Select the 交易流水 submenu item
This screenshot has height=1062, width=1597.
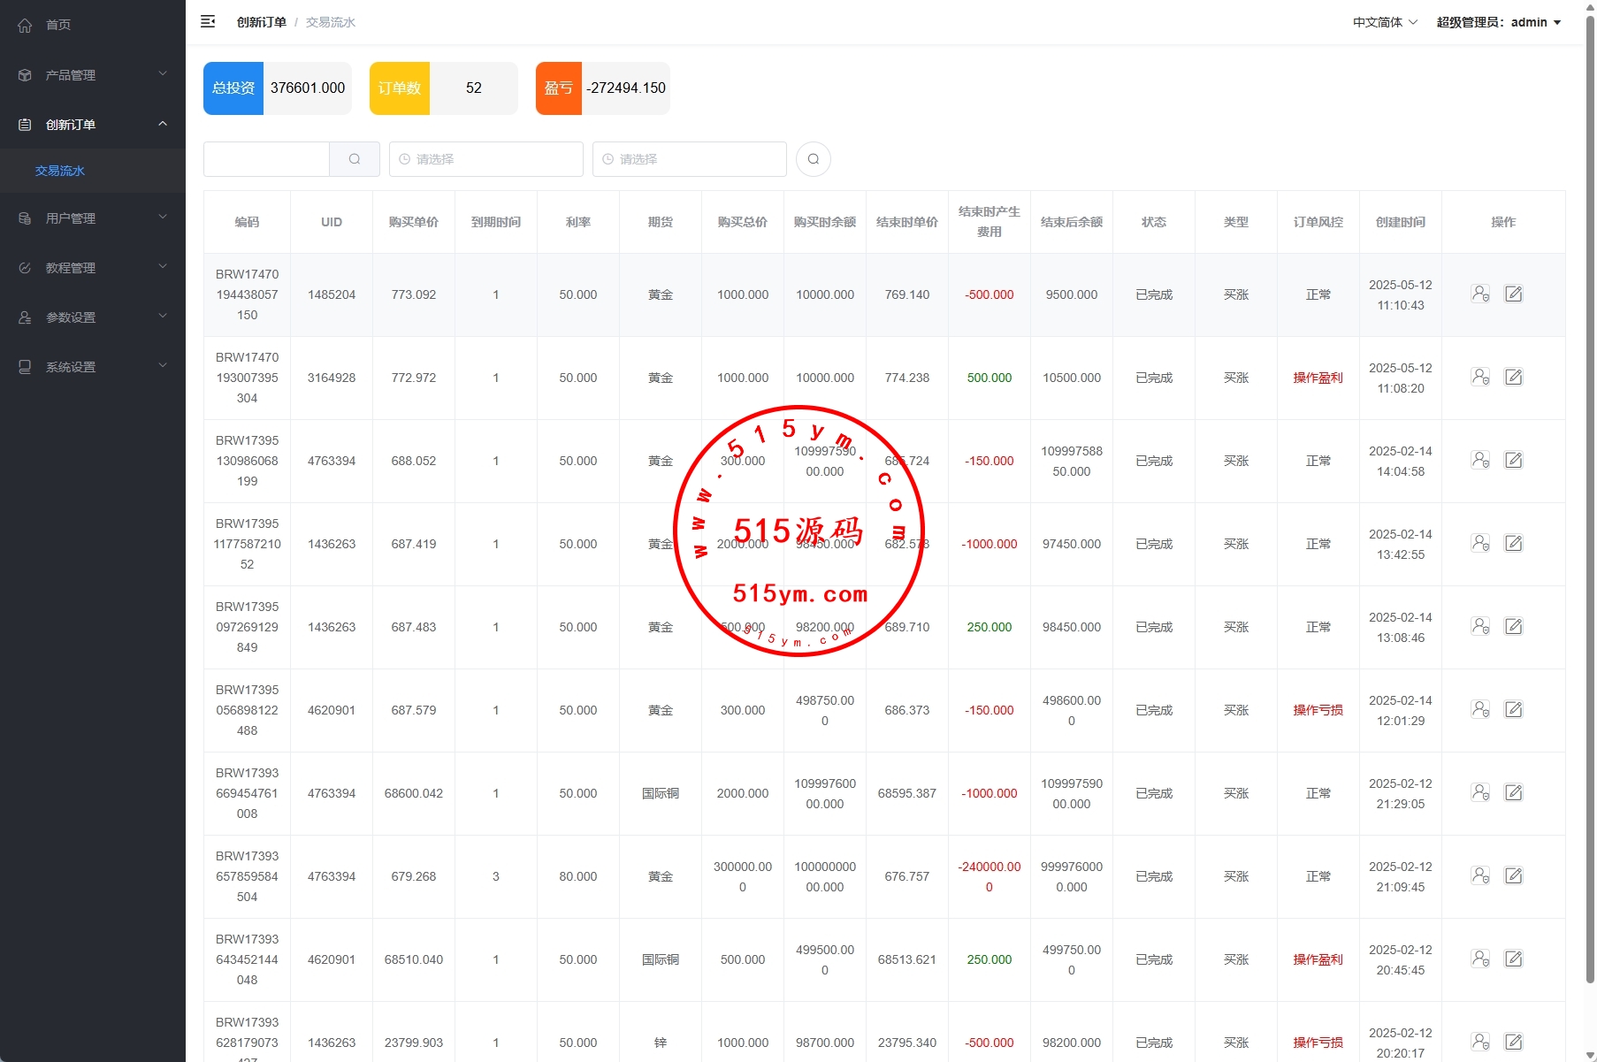click(60, 171)
